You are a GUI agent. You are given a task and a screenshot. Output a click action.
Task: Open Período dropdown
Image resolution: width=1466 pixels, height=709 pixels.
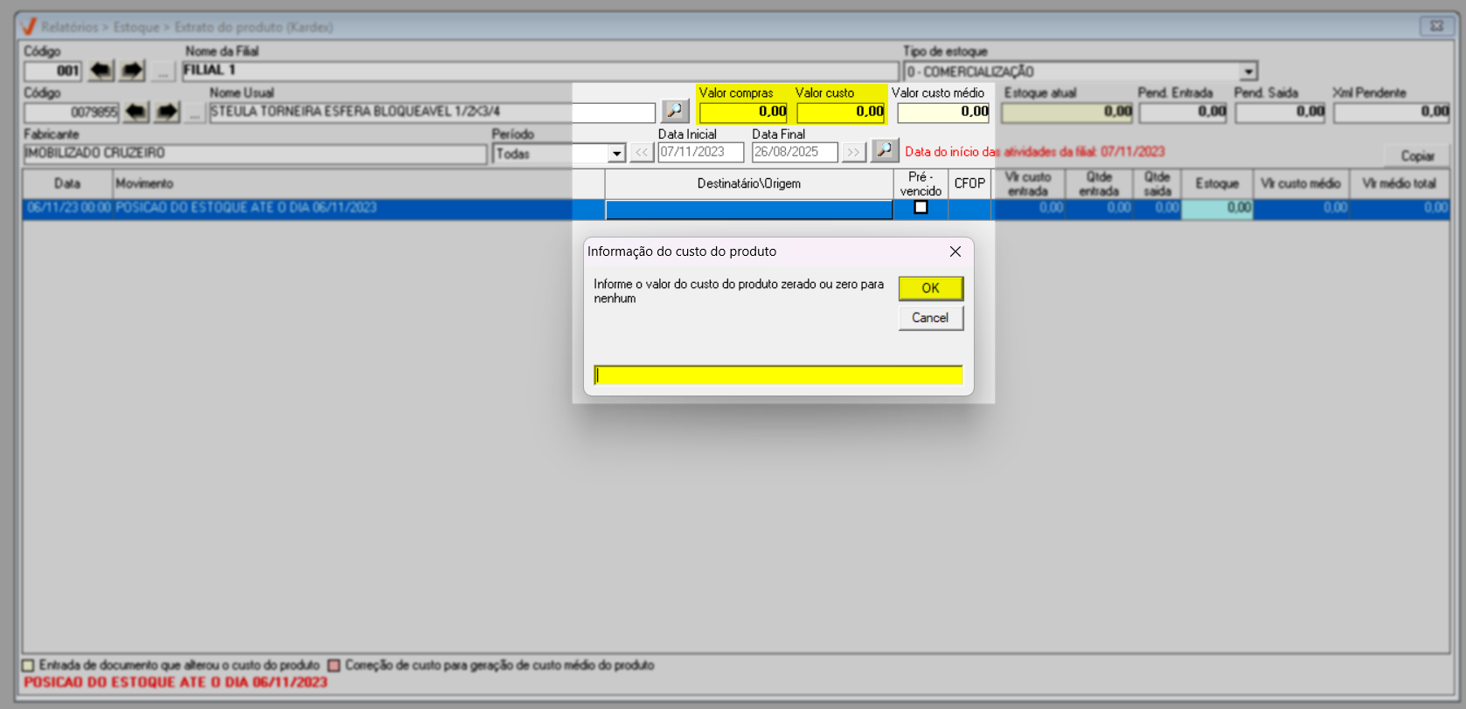click(x=616, y=154)
